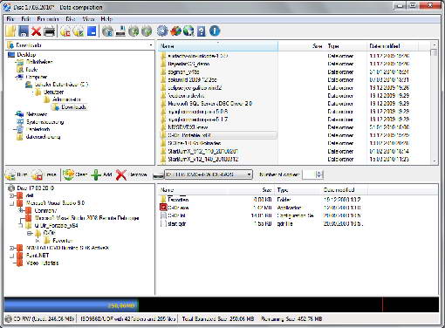Image resolution: width=445 pixels, height=328 pixels.
Task: Open the Help menu
Action: [106, 19]
